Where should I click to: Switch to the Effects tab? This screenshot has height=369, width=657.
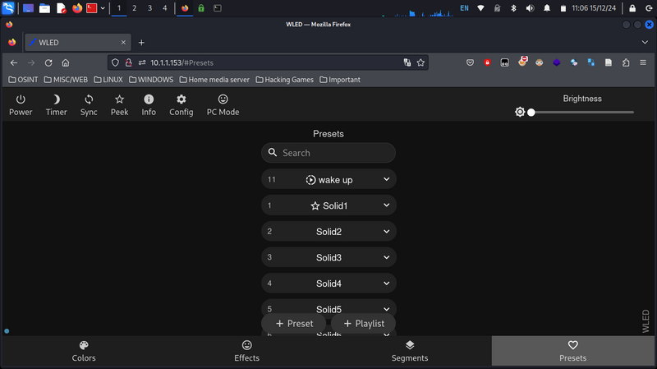click(247, 351)
